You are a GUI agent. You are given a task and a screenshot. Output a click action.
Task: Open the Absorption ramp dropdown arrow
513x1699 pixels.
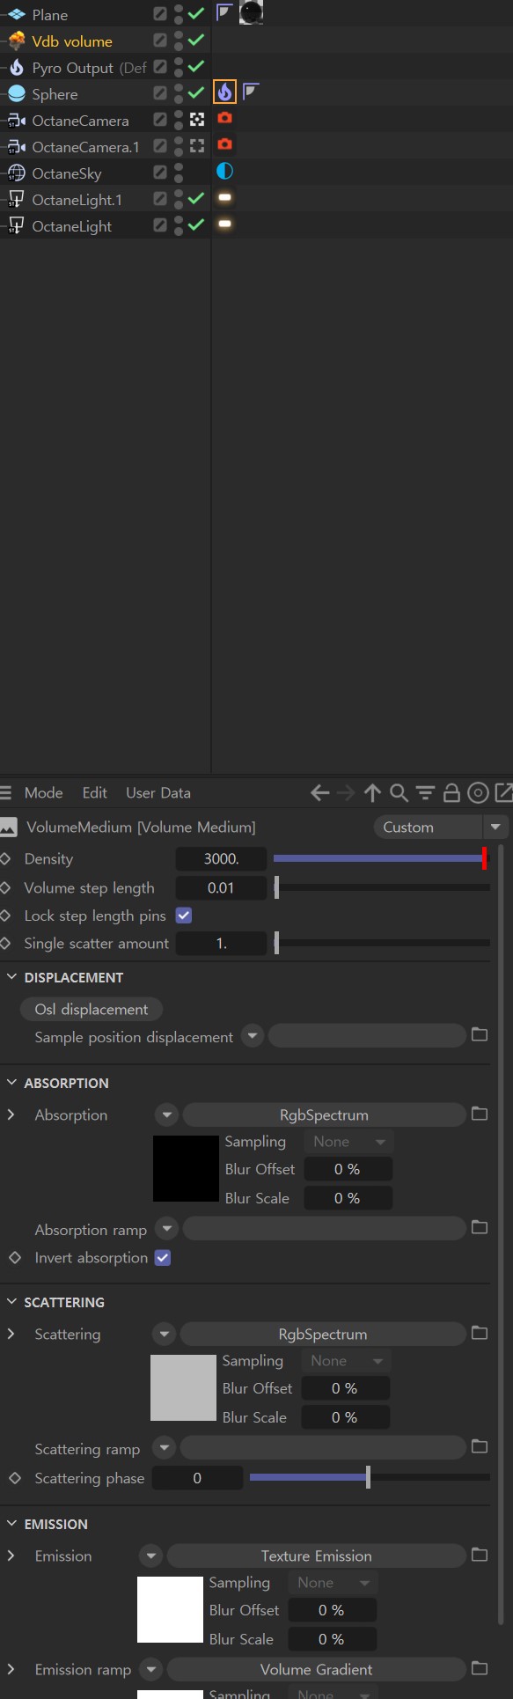coord(166,1227)
